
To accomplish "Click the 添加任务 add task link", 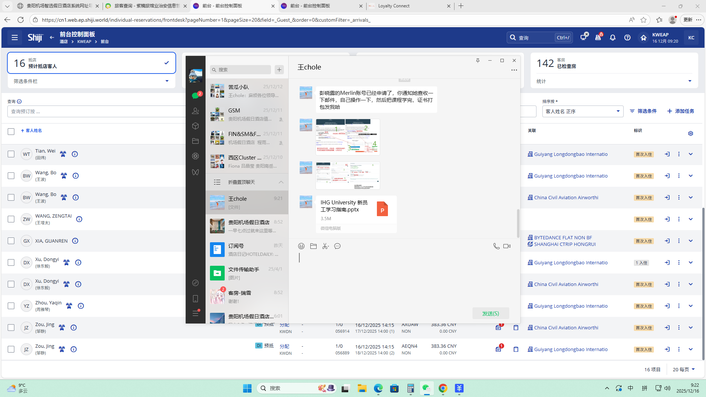I will point(680,111).
